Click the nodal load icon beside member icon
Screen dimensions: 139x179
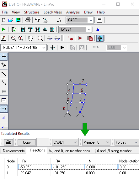point(59,20)
